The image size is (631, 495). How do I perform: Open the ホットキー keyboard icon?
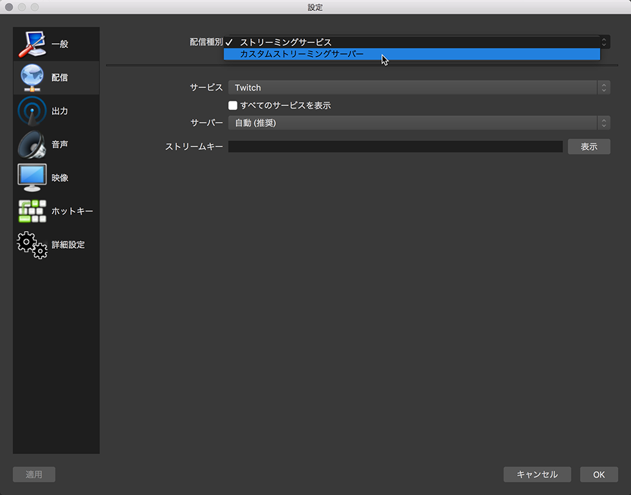click(32, 211)
